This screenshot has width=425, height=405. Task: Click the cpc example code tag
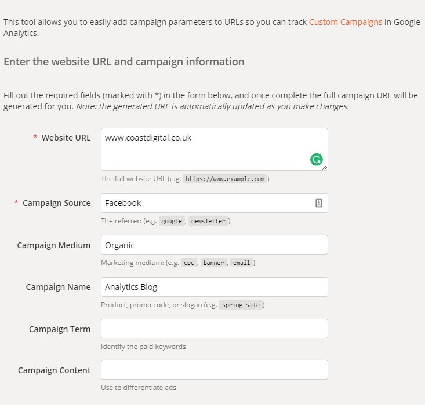tap(189, 263)
